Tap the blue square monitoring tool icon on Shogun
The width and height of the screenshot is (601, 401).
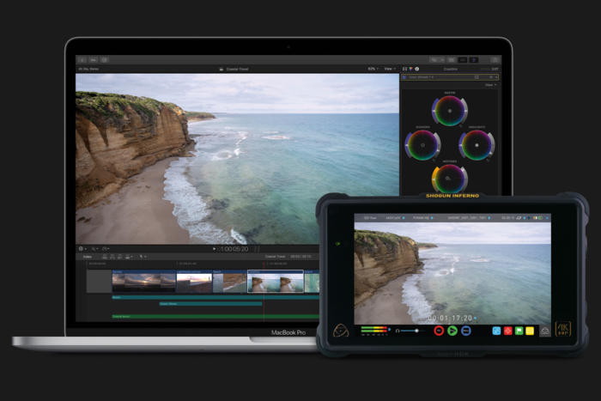point(496,331)
